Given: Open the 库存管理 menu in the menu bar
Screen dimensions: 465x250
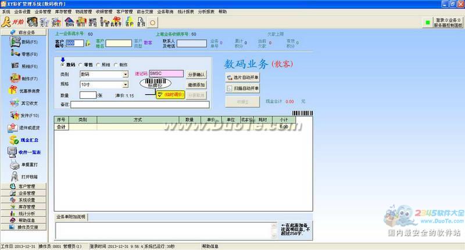Looking at the screenshot, I should (63, 12).
